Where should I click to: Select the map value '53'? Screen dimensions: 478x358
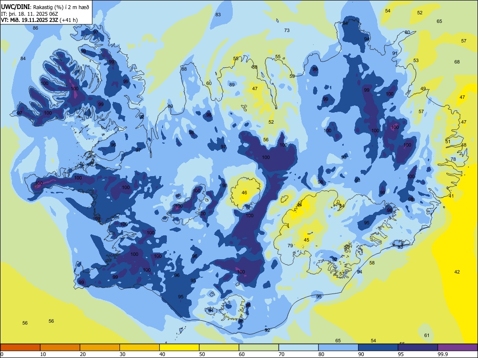coord(416,61)
